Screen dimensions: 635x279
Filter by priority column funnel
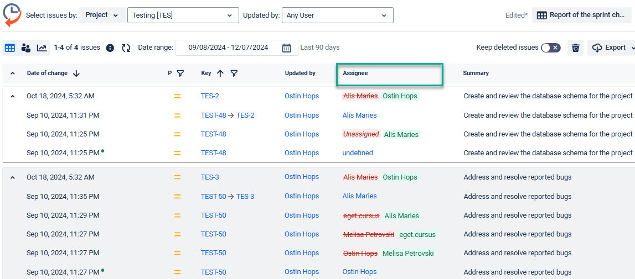(x=180, y=73)
